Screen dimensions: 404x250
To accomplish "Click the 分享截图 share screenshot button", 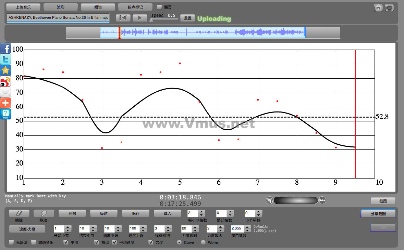I will click(x=378, y=214).
